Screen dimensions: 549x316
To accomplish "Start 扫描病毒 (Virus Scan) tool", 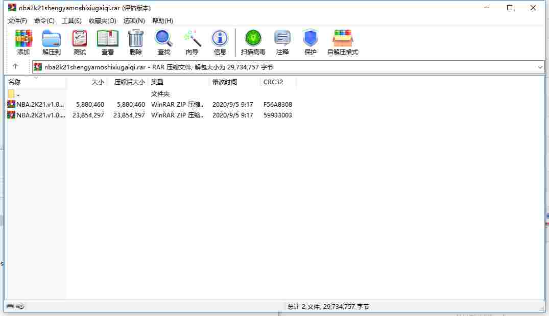I will (253, 38).
